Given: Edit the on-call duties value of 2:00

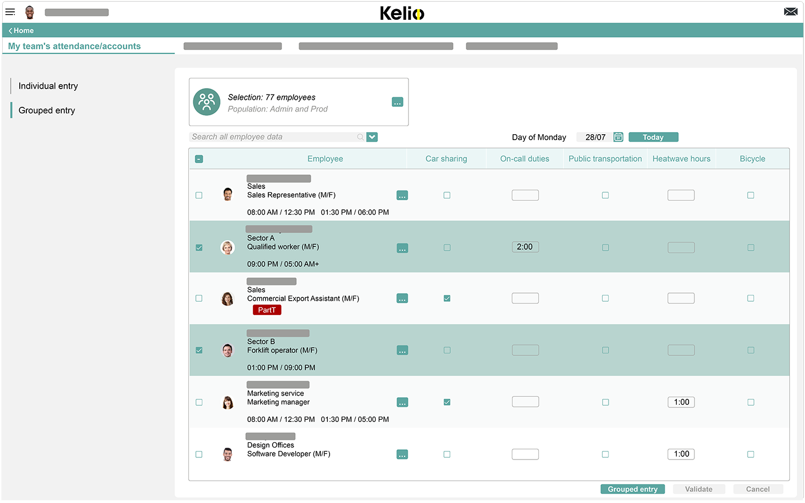Looking at the screenshot, I should pyautogui.click(x=525, y=247).
